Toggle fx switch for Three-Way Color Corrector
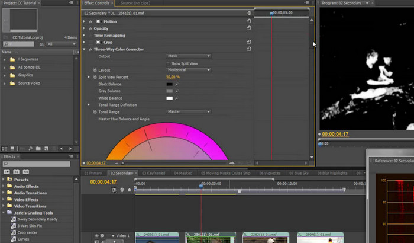Screen dimensions: 414x243 90,49
